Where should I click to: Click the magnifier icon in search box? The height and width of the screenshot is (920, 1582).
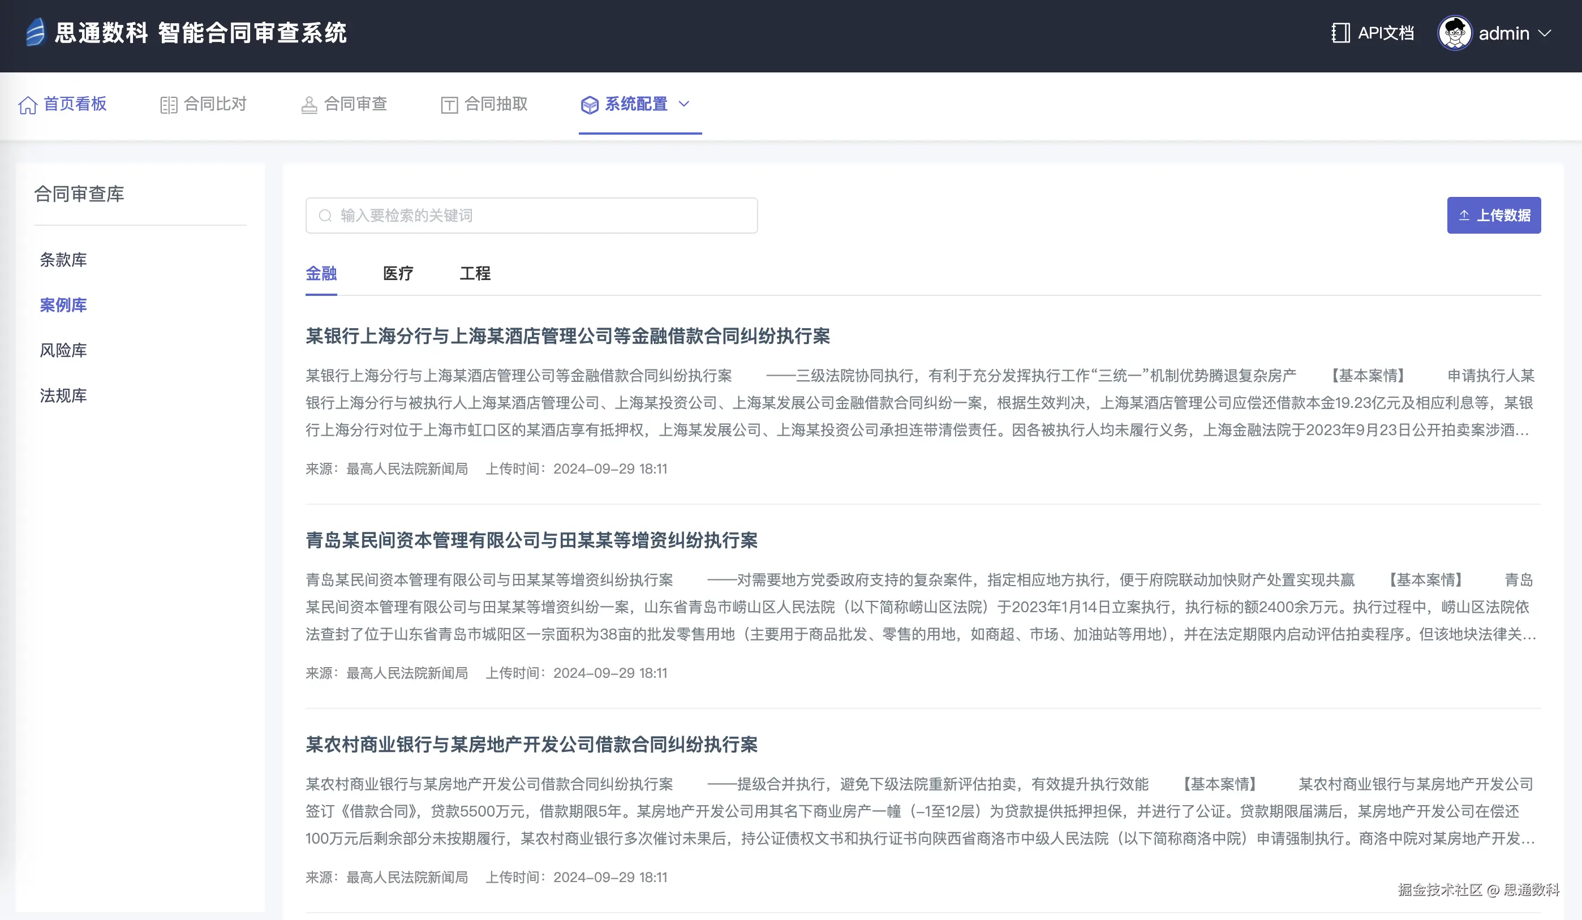(325, 216)
